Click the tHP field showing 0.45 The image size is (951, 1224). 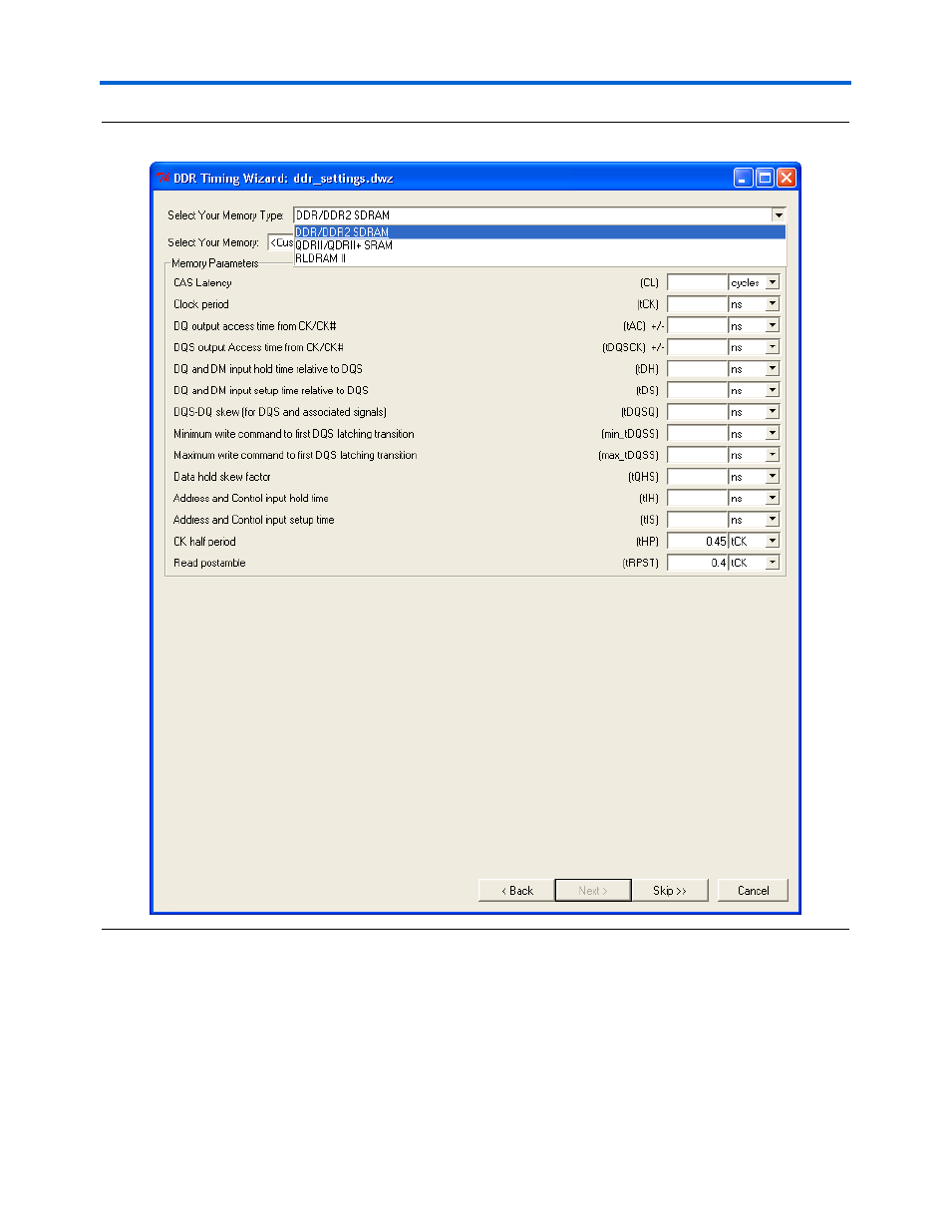(x=698, y=542)
